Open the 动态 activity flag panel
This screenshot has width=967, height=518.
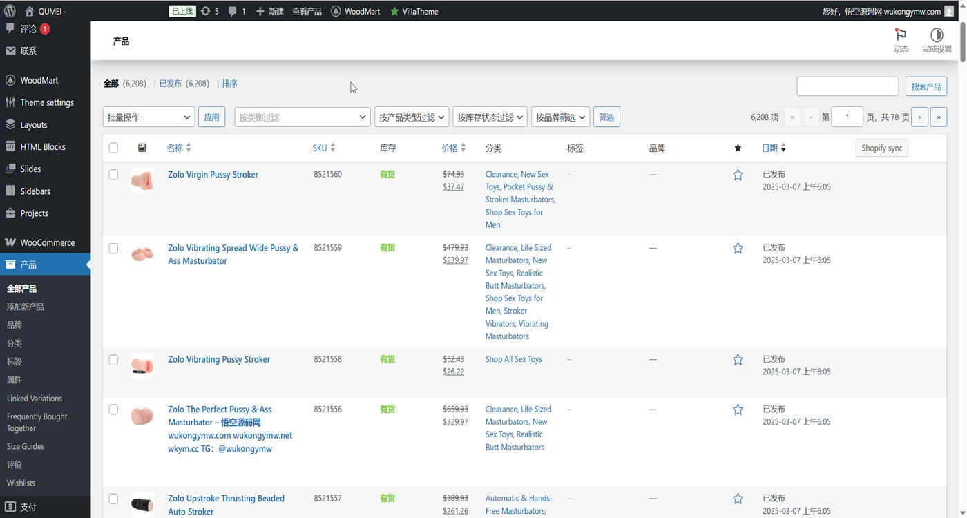pyautogui.click(x=901, y=41)
